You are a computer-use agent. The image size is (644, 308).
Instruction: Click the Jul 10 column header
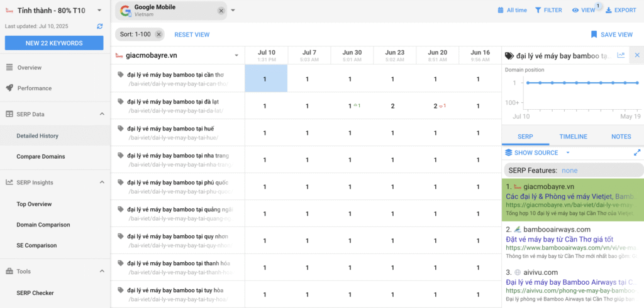point(267,55)
